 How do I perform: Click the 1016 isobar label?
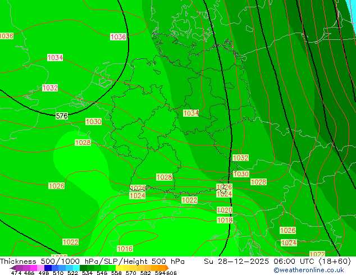point(125,249)
